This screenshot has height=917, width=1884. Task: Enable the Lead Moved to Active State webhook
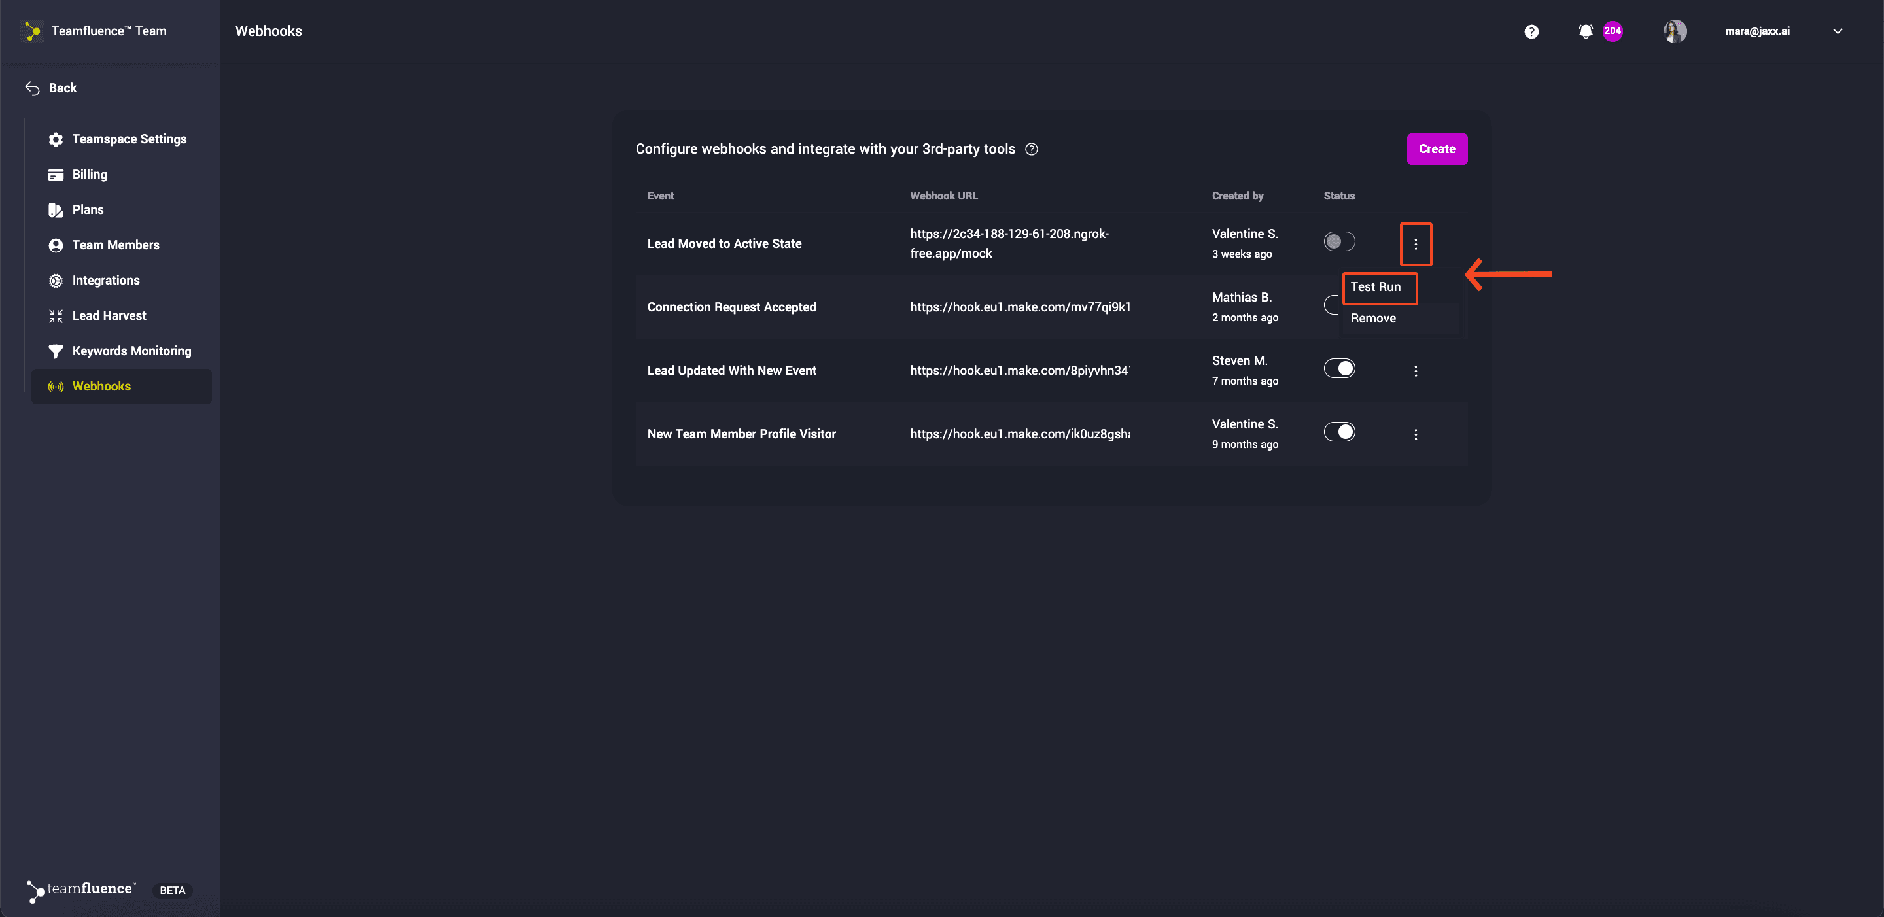click(x=1338, y=241)
